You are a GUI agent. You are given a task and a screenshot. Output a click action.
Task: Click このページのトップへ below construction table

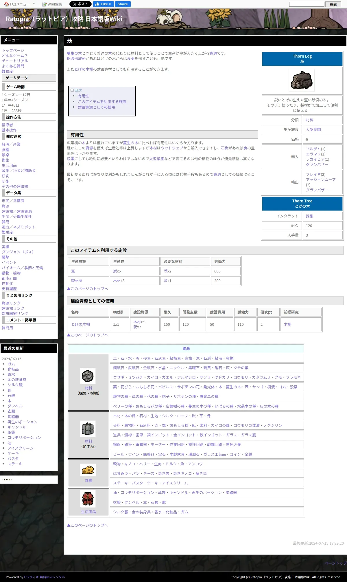(x=87, y=335)
